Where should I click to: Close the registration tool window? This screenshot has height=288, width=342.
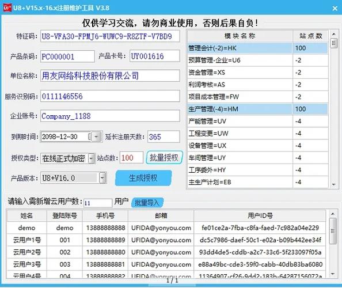point(335,9)
